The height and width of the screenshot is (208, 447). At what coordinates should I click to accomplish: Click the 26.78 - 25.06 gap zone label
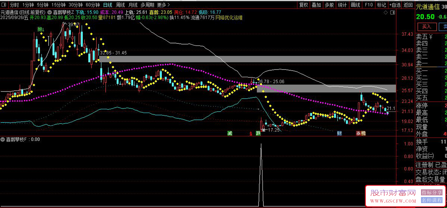tap(271, 82)
